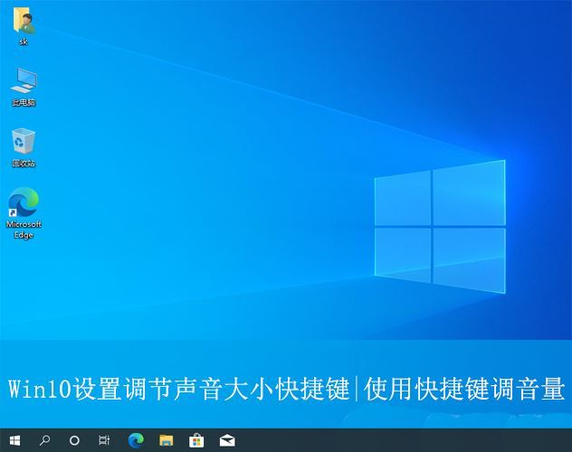Open File Explorer from taskbar
The height and width of the screenshot is (452, 572).
(x=167, y=440)
